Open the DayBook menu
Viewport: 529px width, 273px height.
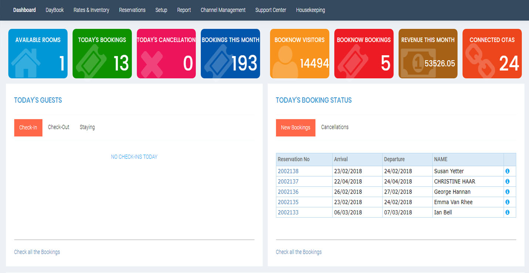click(x=55, y=10)
